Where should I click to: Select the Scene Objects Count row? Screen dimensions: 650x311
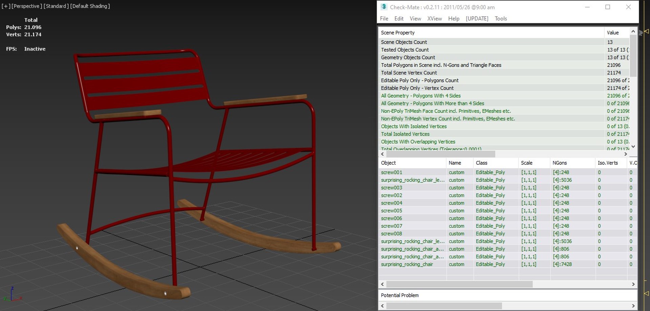coord(504,42)
